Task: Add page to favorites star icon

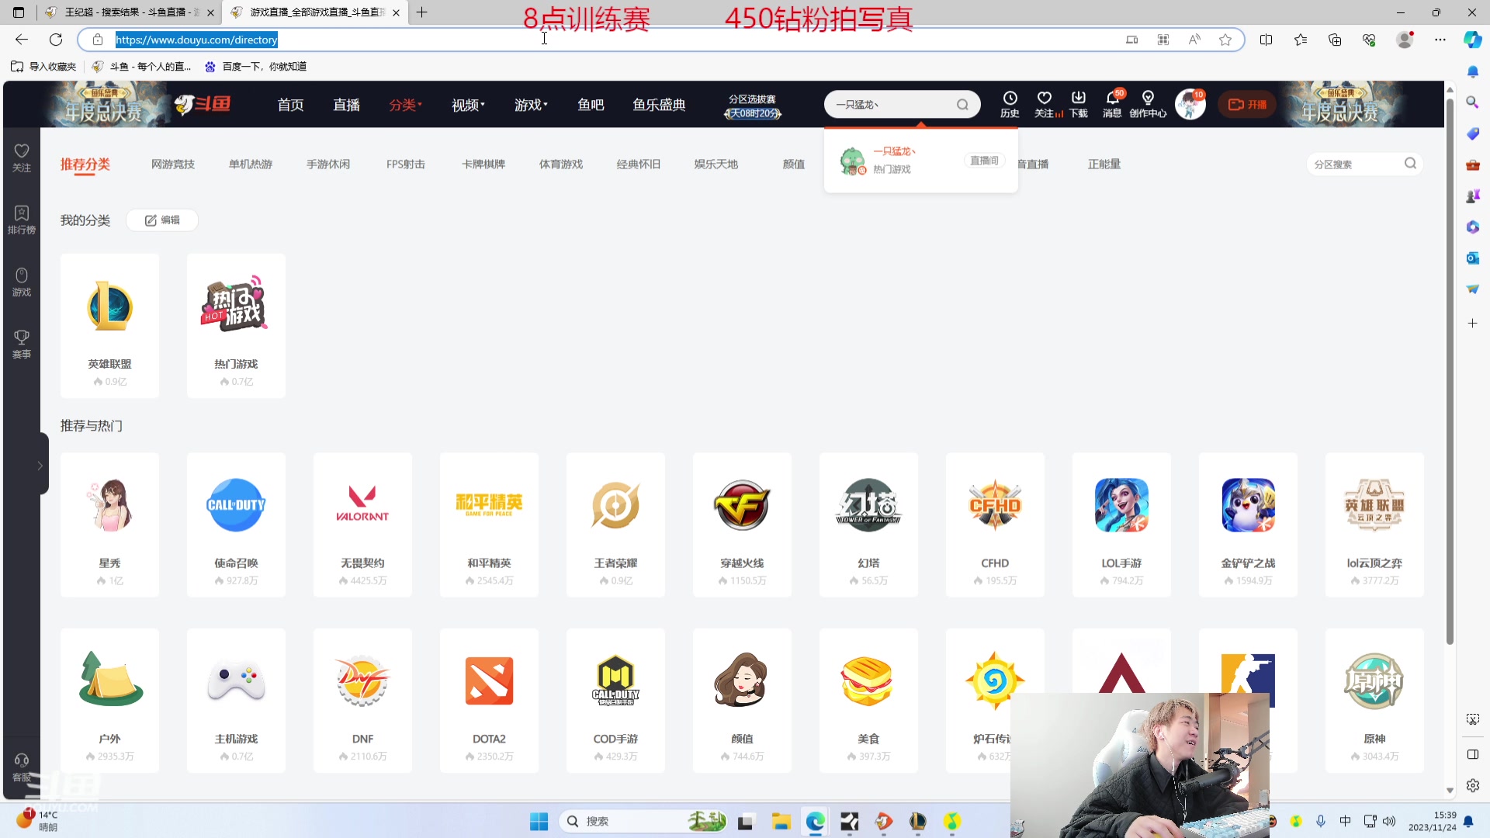Action: pos(1225,40)
